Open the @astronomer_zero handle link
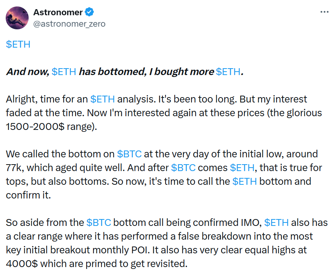 [69, 24]
